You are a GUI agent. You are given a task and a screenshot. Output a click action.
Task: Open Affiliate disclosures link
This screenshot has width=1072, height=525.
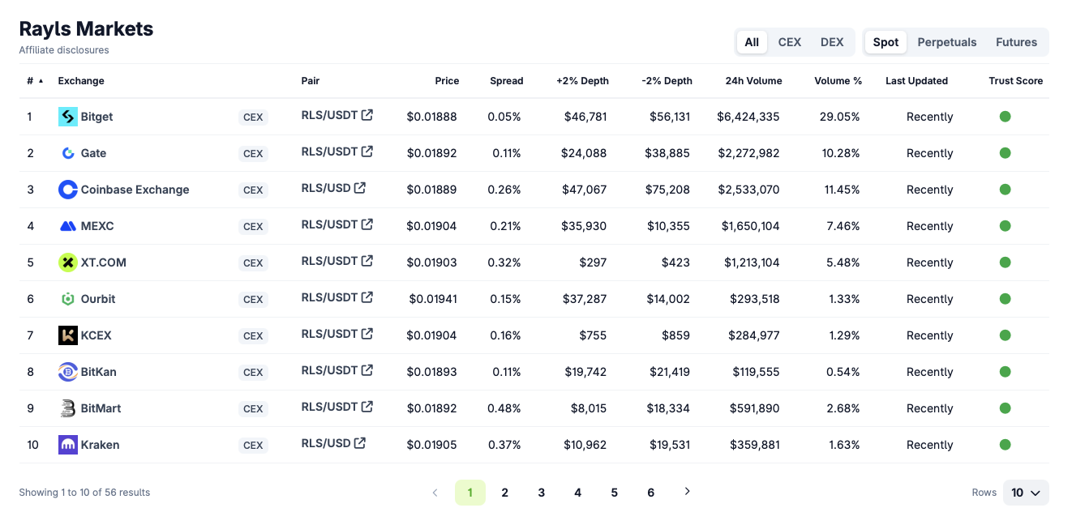[64, 50]
